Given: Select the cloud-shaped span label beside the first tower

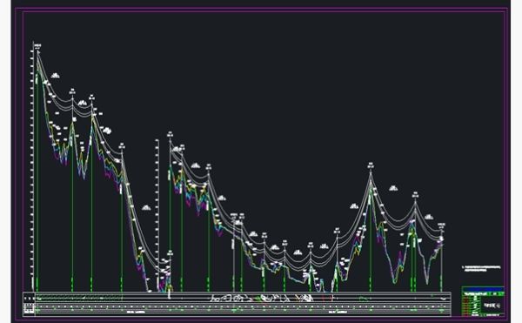Looking at the screenshot, I should pos(55,76).
